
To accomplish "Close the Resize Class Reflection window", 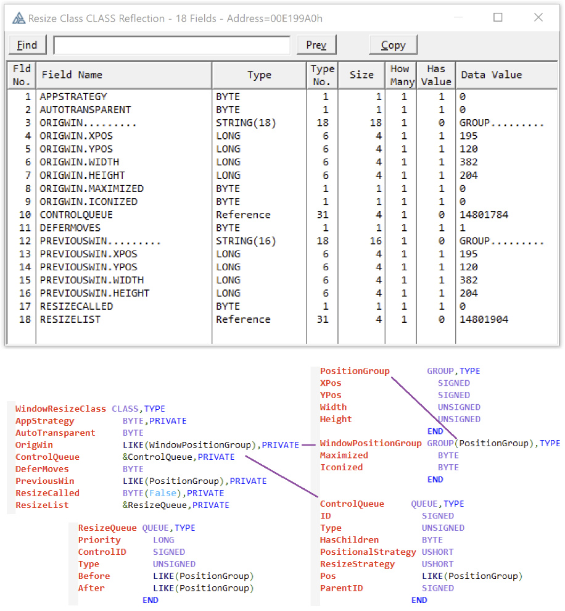I will [x=538, y=18].
